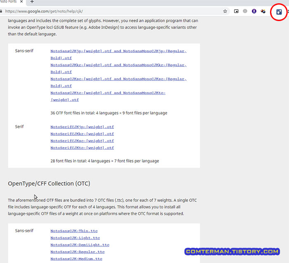This screenshot has width=289, height=263.
Task: Click the padlock site security icon
Action: pos(1,11)
